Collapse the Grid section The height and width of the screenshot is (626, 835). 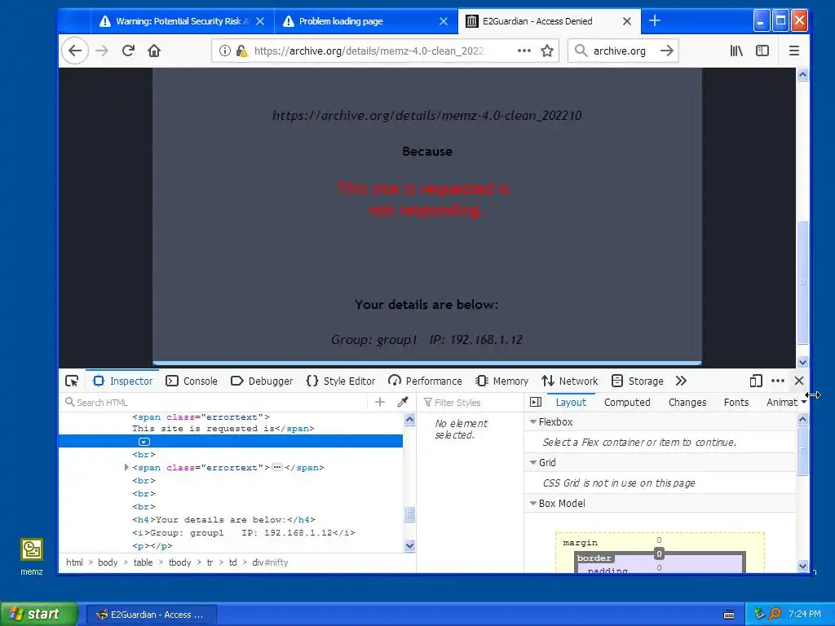coord(533,463)
